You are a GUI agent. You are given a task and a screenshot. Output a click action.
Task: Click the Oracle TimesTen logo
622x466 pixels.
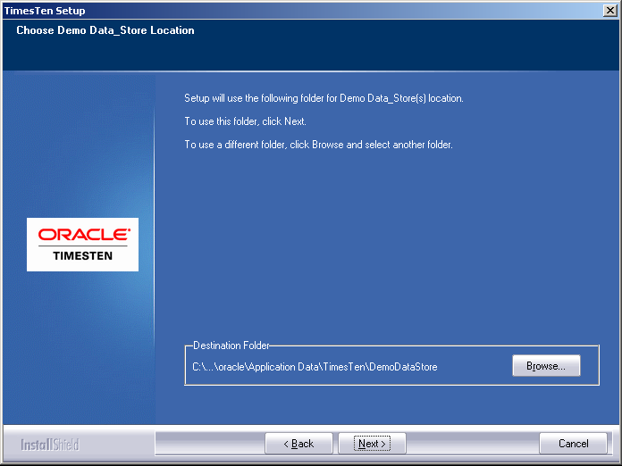(82, 245)
